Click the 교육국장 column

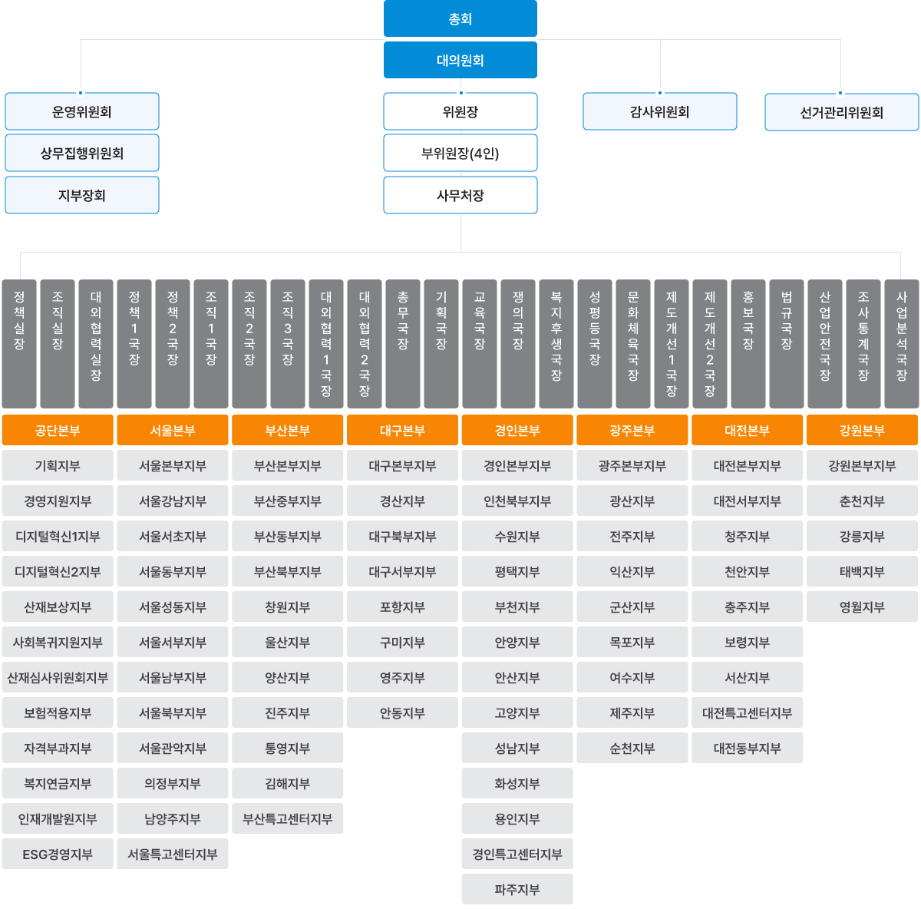[x=480, y=344]
